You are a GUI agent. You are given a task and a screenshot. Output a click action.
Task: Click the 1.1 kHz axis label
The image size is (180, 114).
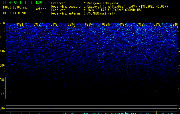(3, 37)
